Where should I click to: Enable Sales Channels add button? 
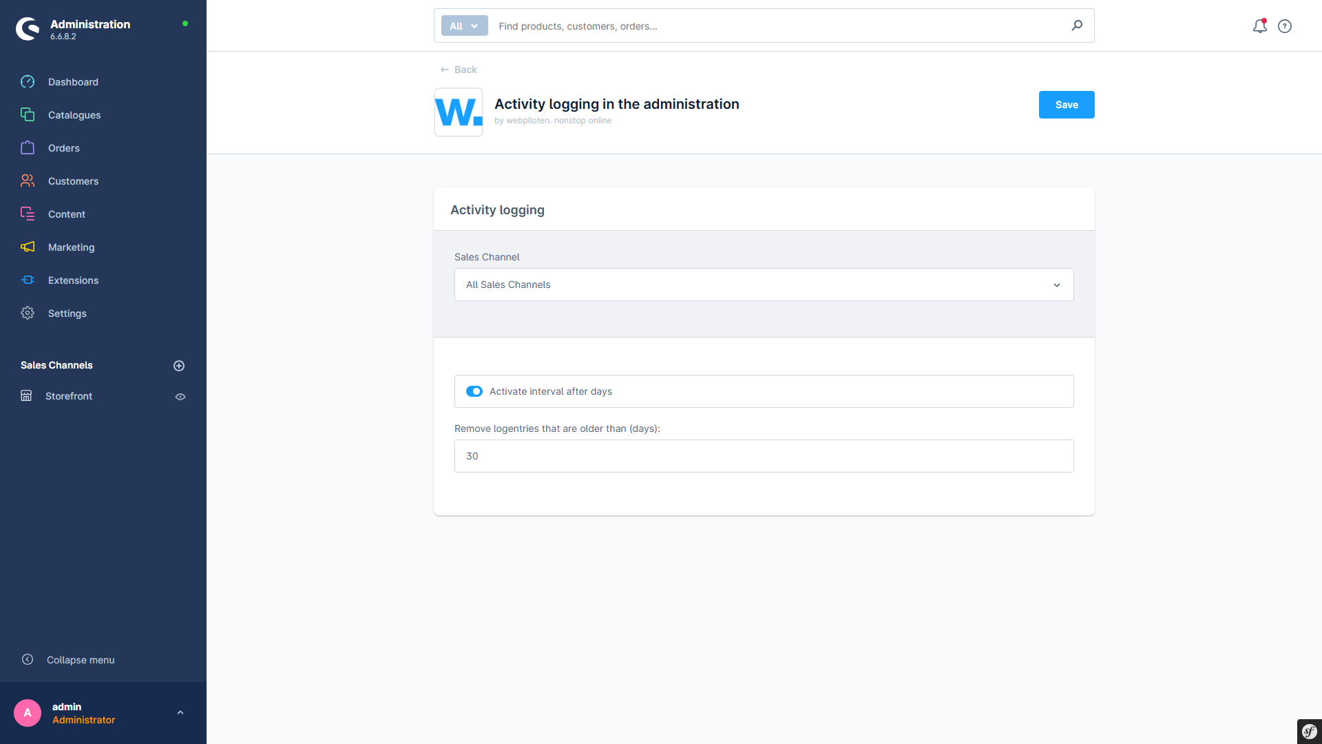pos(179,365)
